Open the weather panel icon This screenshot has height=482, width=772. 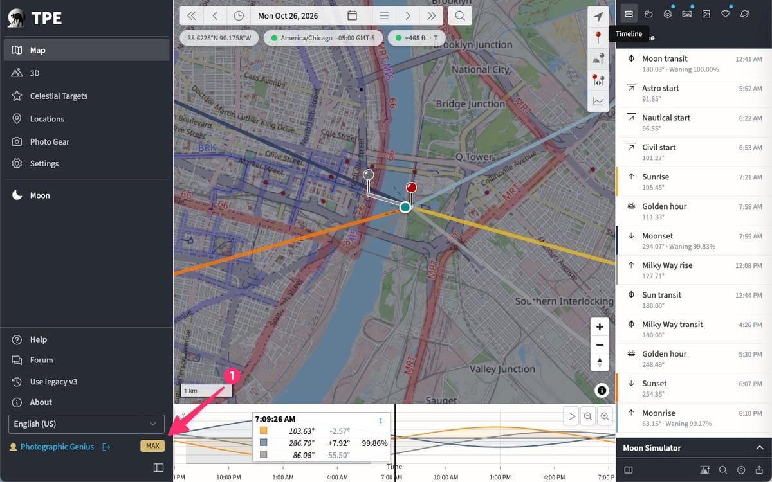(x=648, y=13)
